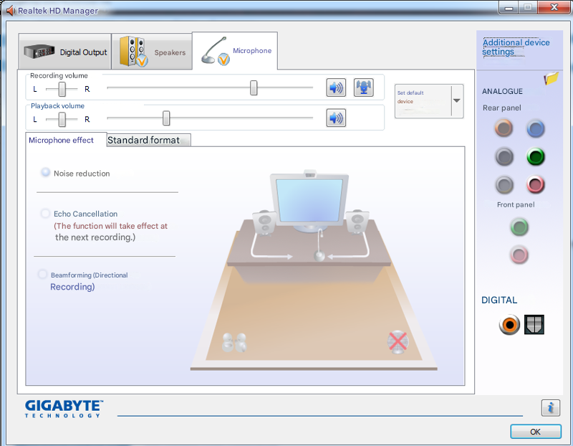Click the left speaker in the illustration
This screenshot has width=573, height=446.
(264, 223)
